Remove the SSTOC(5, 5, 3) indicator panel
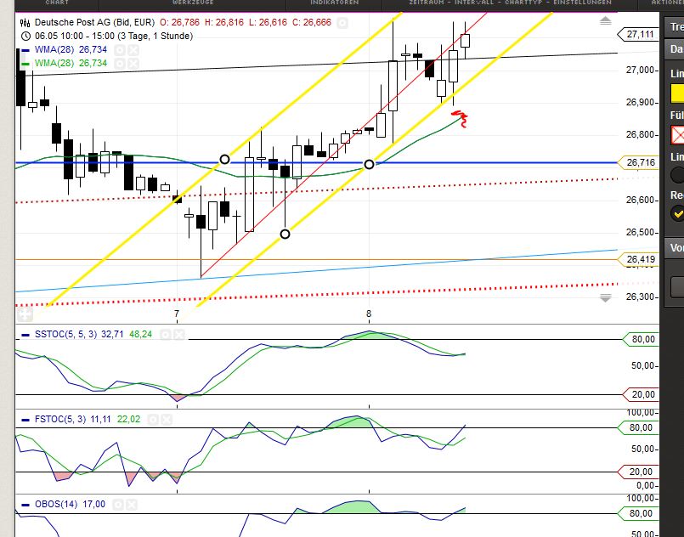 coord(179,335)
